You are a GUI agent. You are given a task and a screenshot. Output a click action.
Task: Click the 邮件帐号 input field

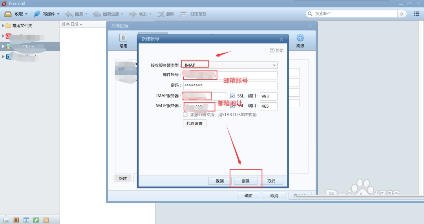(x=230, y=75)
